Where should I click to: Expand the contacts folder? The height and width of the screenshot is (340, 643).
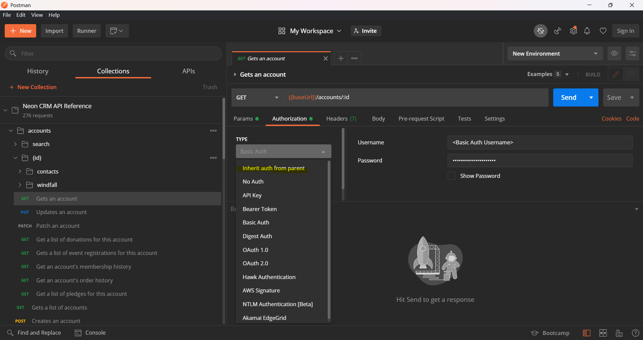20,172
